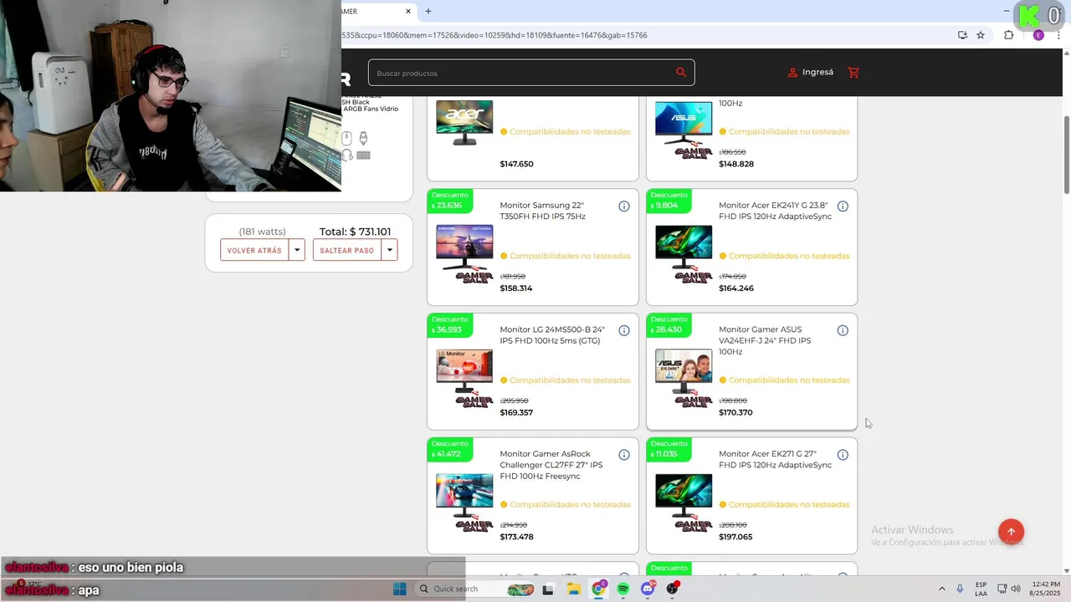Open Discord from the taskbar

(x=648, y=589)
